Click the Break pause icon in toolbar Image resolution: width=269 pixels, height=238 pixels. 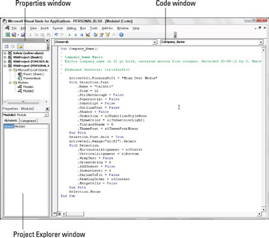pos(76,35)
